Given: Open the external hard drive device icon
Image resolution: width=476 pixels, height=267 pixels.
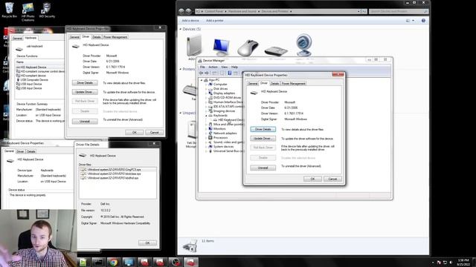Looking at the screenshot, I should tap(193, 46).
